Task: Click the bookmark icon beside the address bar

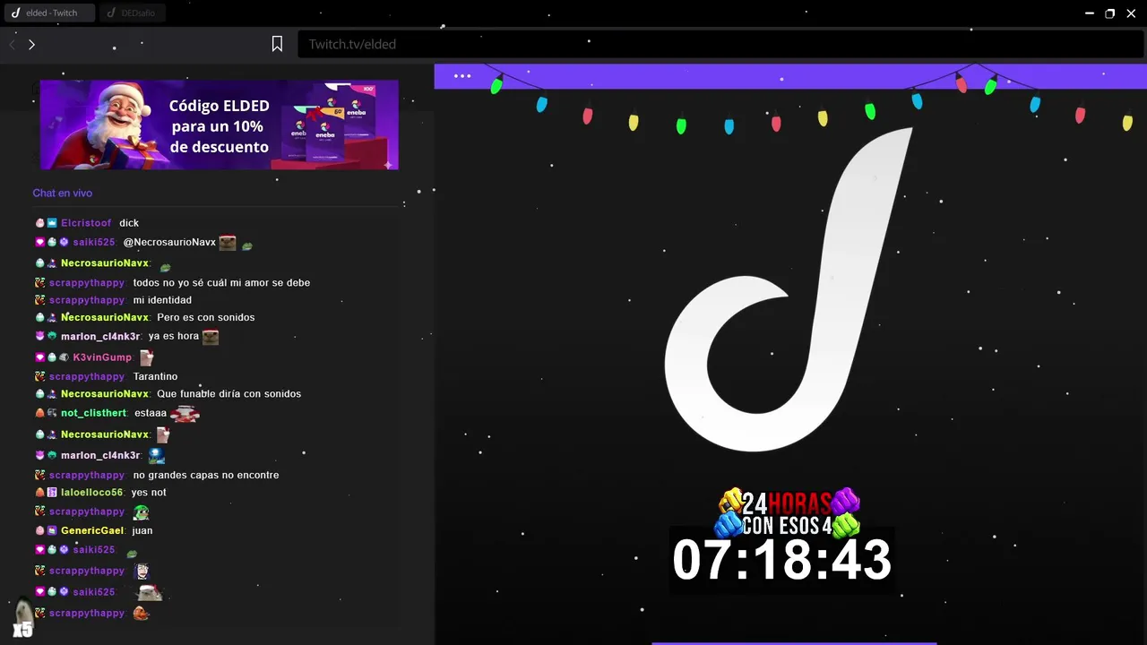Action: (x=277, y=44)
